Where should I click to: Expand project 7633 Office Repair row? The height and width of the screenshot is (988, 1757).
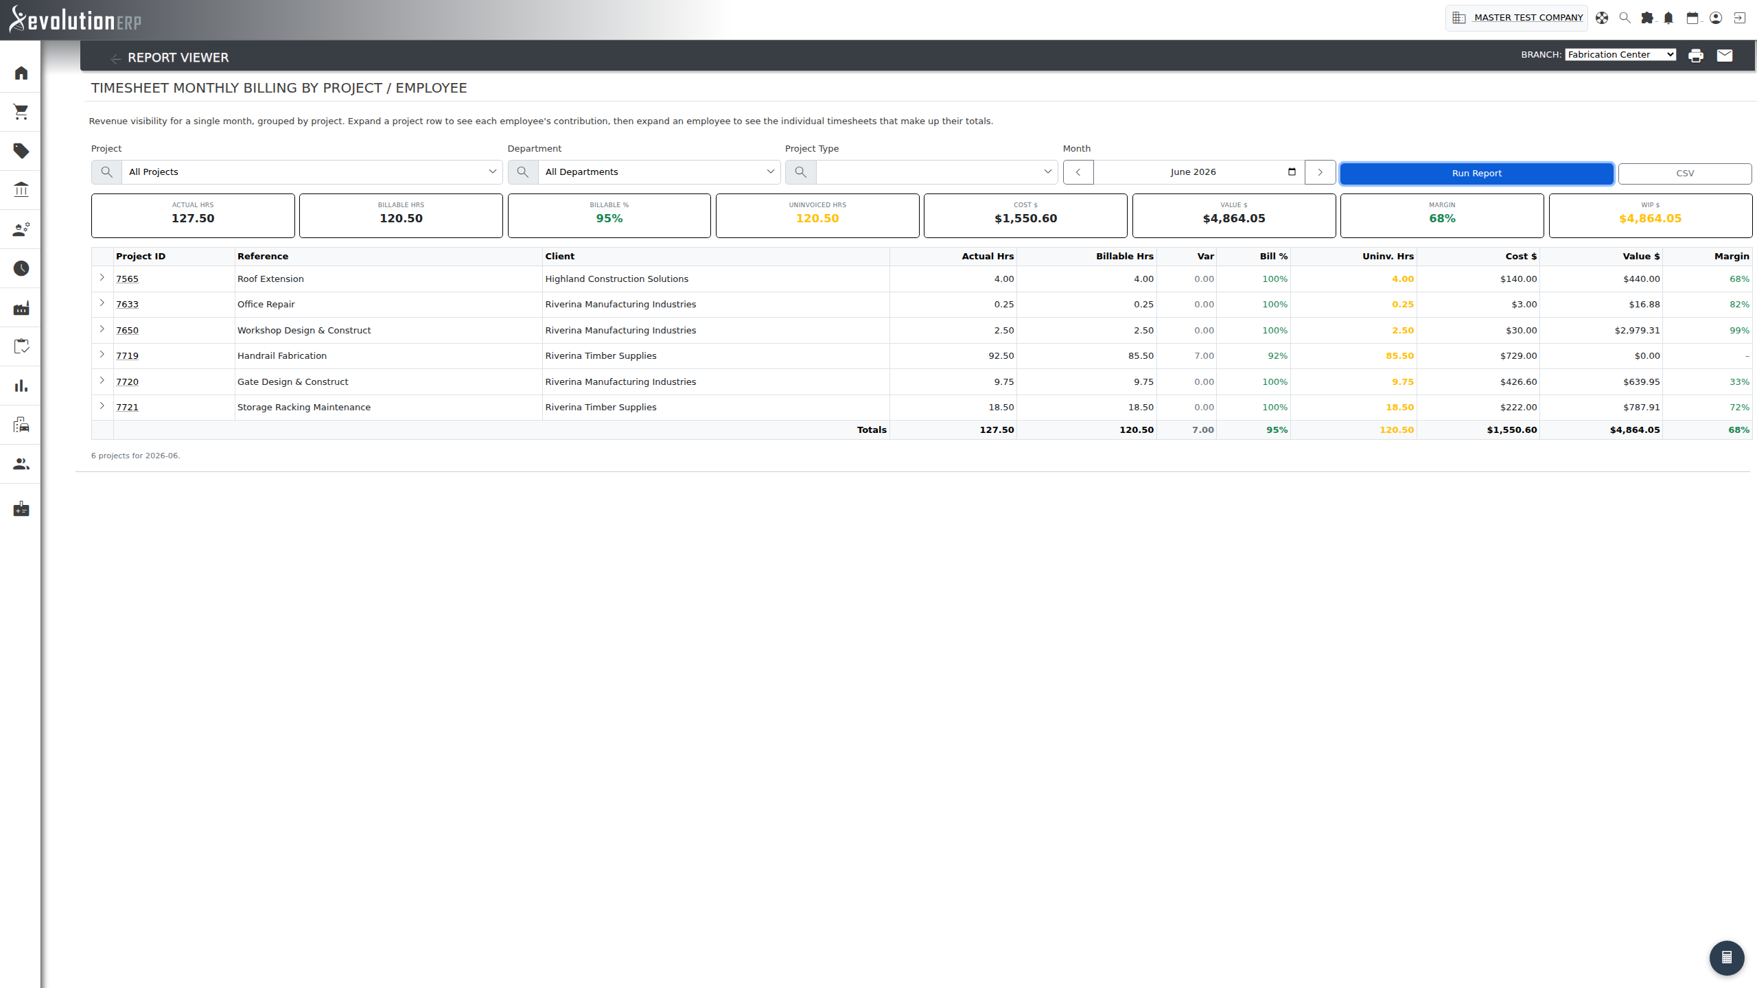pyautogui.click(x=102, y=303)
